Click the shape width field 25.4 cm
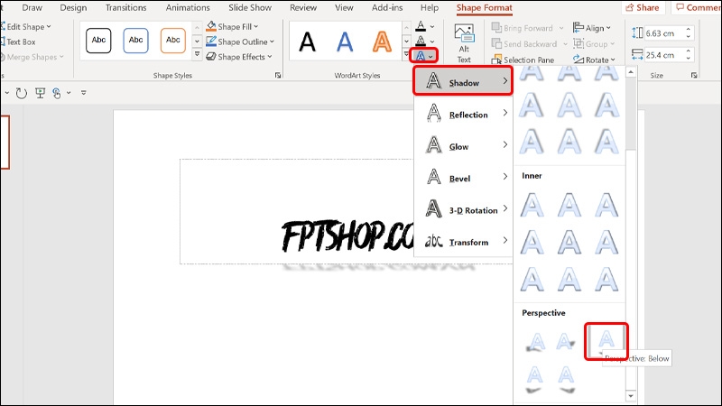This screenshot has height=406, width=722. pos(664,55)
